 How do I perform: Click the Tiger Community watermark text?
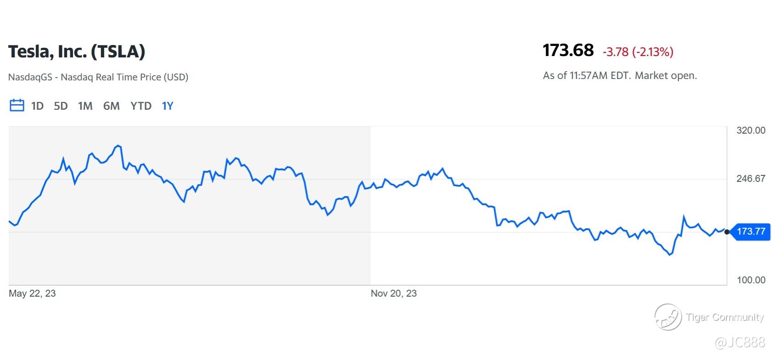pyautogui.click(x=725, y=317)
